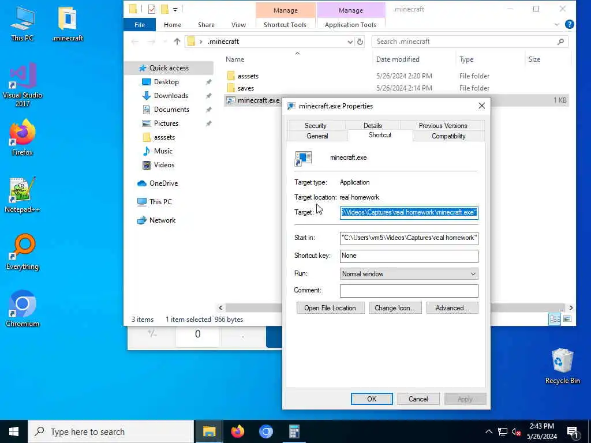The width and height of the screenshot is (591, 443).
Task: Select Pictures in the navigation pane
Action: pyautogui.click(x=166, y=123)
